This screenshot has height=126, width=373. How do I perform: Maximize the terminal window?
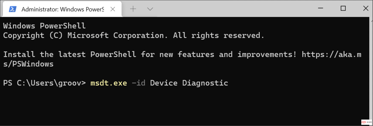(343, 8)
